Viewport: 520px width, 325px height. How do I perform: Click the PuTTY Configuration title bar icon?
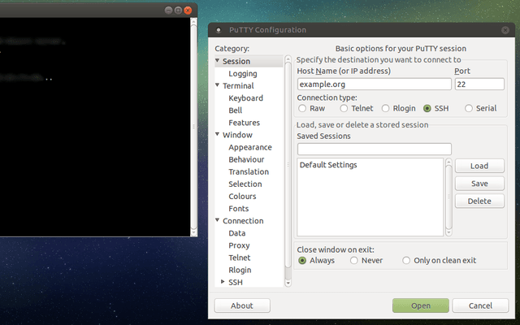(x=219, y=30)
